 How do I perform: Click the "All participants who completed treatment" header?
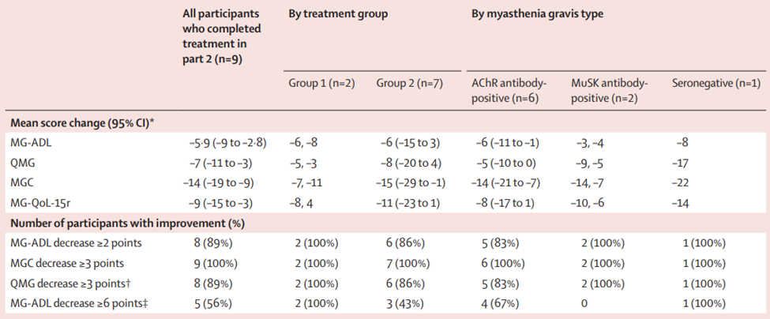[x=216, y=35]
